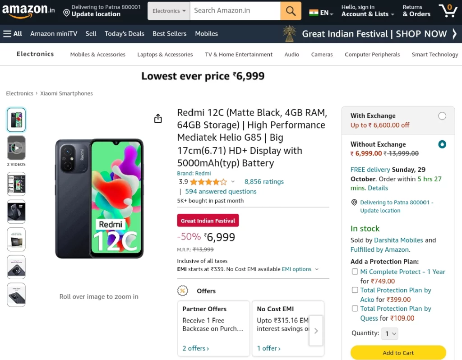This screenshot has width=462, height=360.
Task: Click the next arrow in Offers carousel
Action: (x=316, y=331)
